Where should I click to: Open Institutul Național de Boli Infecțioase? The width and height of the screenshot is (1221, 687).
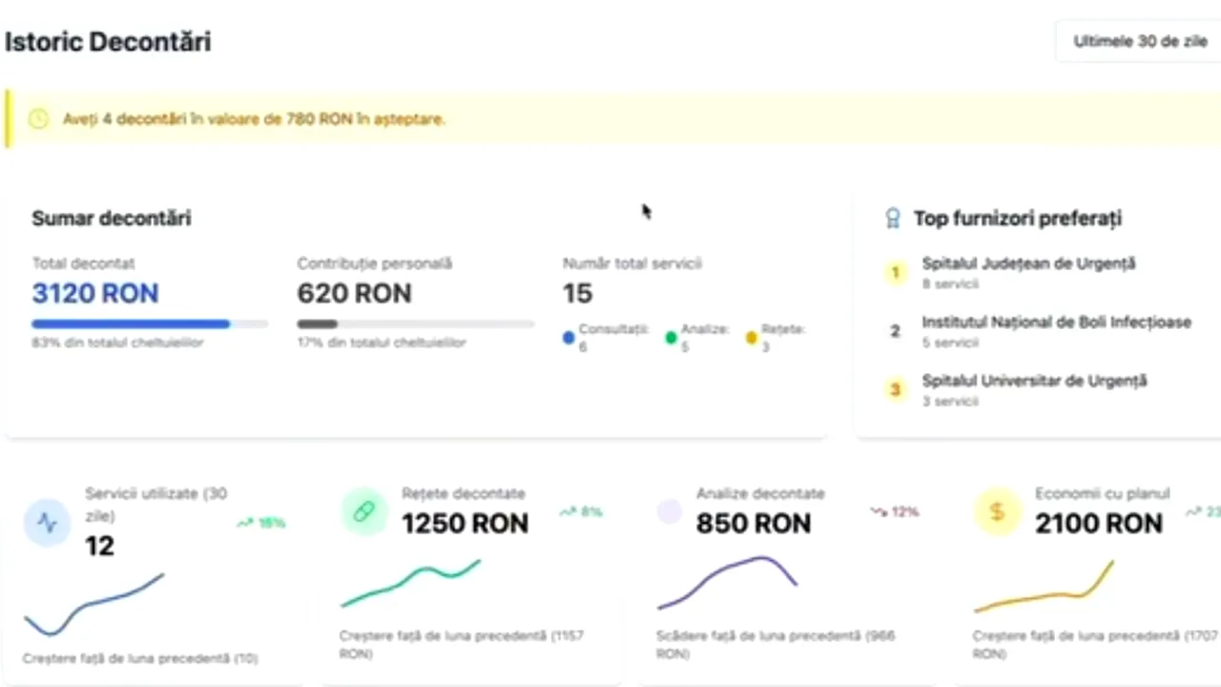(x=1056, y=323)
